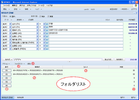Screen dimensions: 139x100
Task: Open the アクション dropdown
Action: tap(6, 64)
